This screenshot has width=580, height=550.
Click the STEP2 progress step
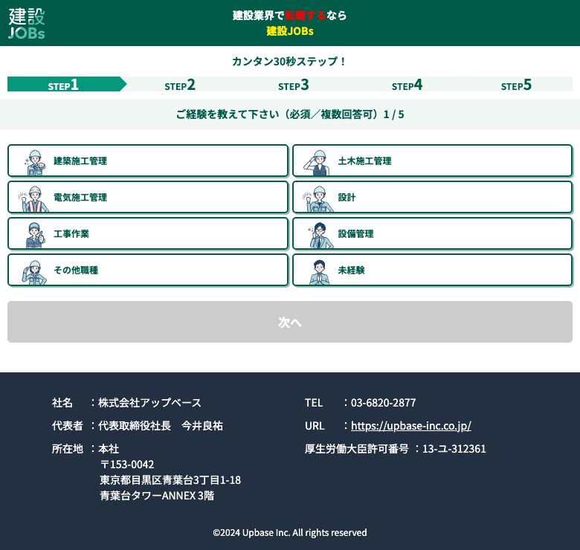point(180,85)
